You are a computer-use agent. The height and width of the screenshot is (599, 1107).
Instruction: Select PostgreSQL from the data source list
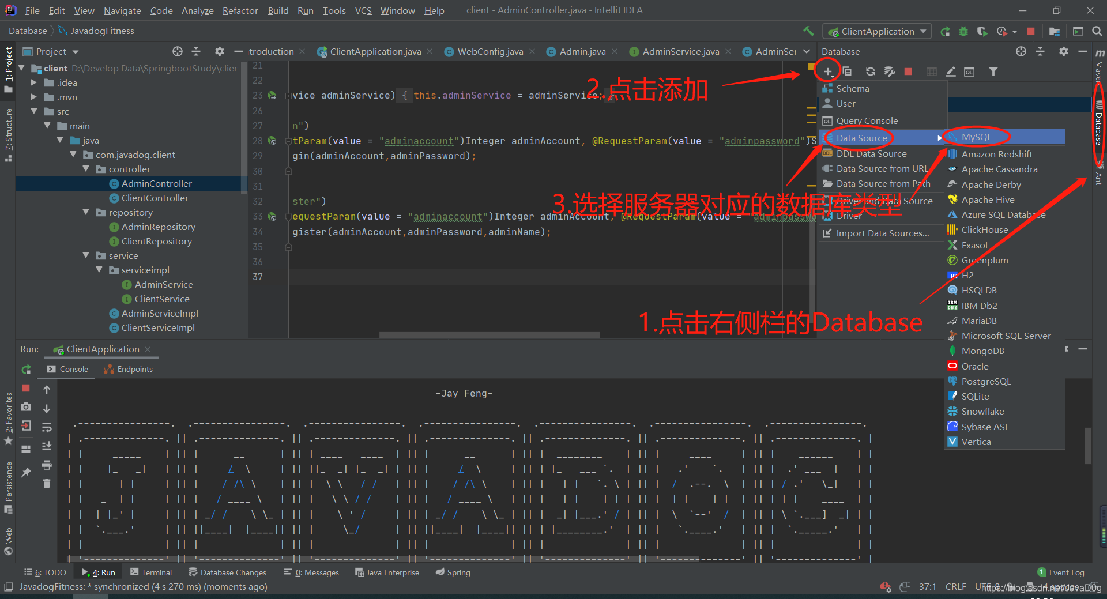tap(1004, 381)
